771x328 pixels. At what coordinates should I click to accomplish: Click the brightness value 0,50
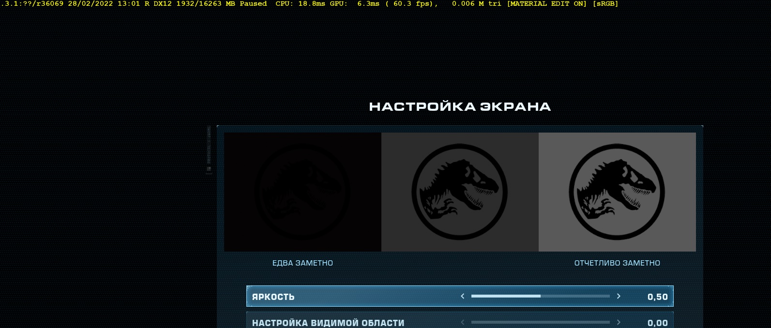point(658,297)
